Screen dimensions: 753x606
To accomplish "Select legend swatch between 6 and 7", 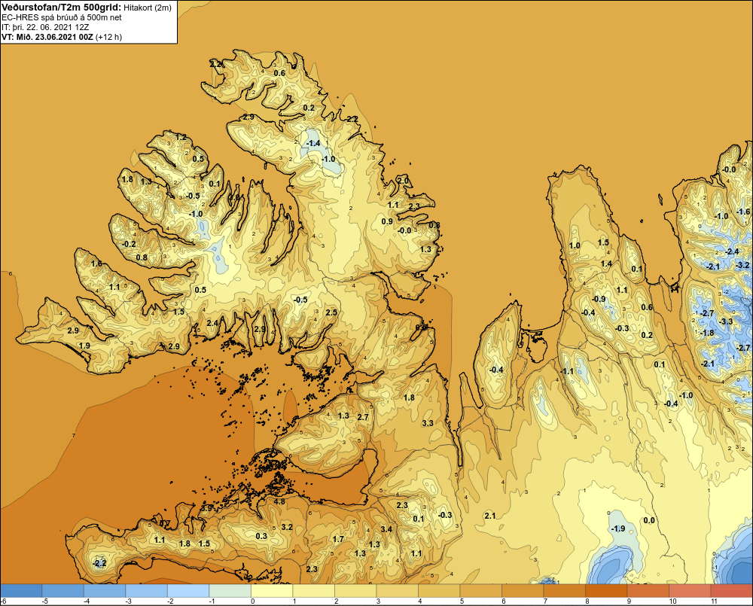I will [x=523, y=591].
